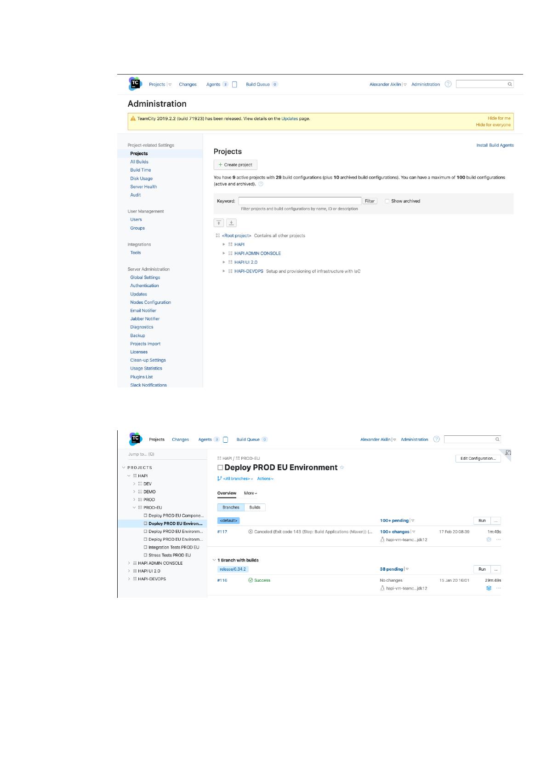Open All branches dropdown
547x775 pixels.
coord(238,479)
